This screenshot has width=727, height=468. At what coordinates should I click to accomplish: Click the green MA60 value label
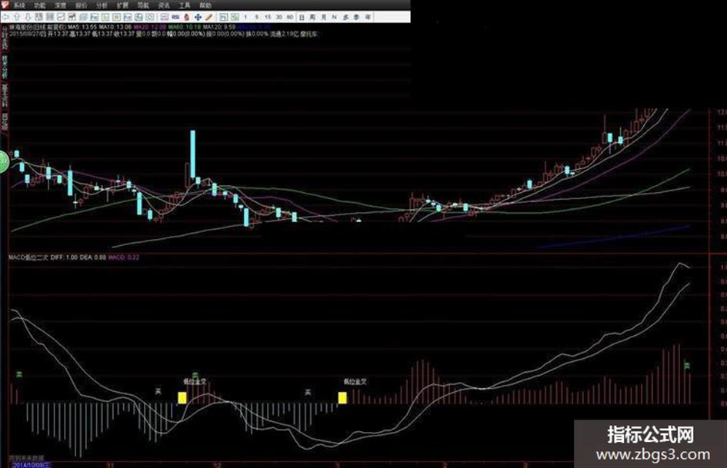click(184, 27)
